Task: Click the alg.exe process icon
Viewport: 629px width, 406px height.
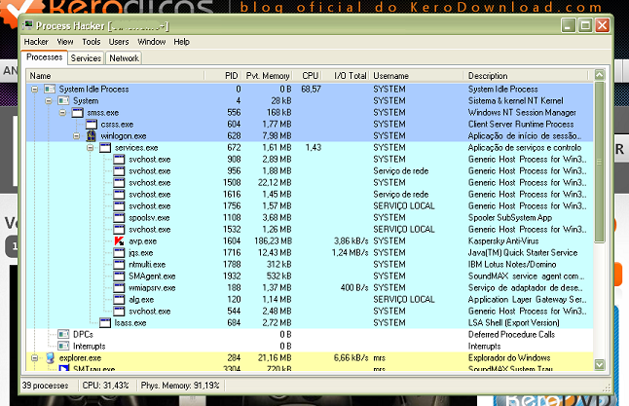Action: coord(119,299)
